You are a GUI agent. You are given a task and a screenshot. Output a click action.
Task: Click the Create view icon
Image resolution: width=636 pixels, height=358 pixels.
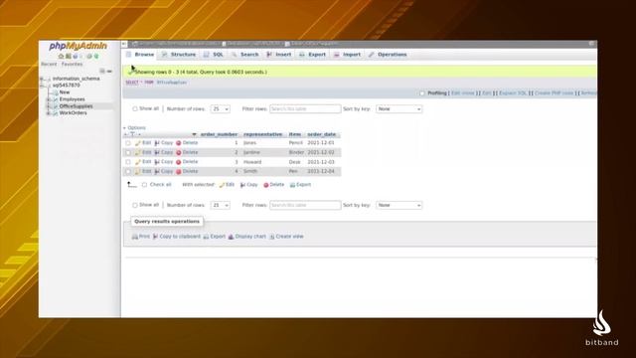[272, 237]
